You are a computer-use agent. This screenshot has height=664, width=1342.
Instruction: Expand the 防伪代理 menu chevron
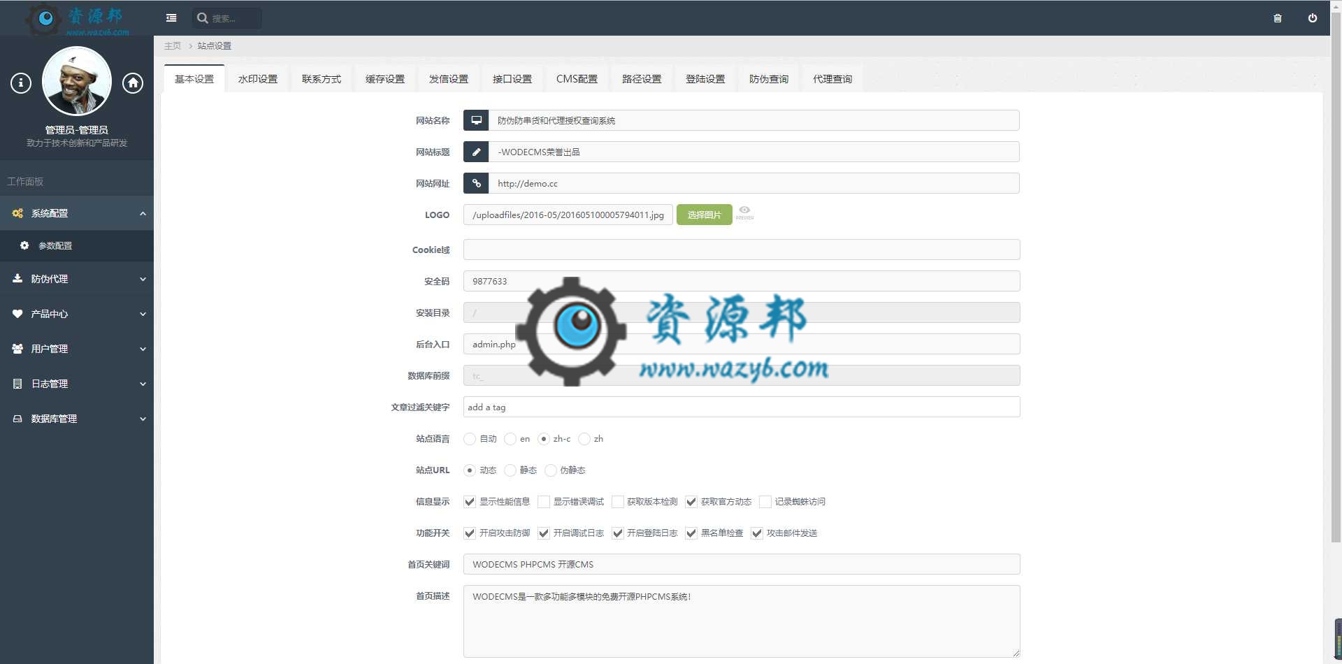point(143,279)
